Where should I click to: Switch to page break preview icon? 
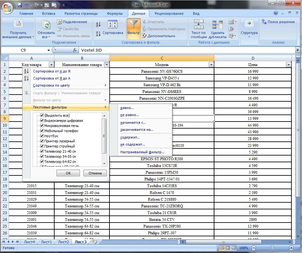click(x=234, y=248)
